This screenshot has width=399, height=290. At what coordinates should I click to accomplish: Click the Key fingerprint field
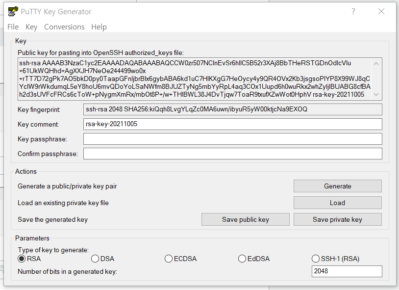(232, 109)
